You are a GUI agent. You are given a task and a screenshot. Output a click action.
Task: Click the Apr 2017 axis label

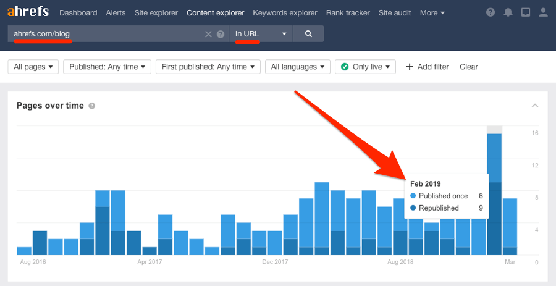pyautogui.click(x=150, y=262)
